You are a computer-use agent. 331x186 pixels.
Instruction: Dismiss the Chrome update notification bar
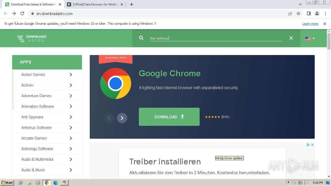pos(325,24)
